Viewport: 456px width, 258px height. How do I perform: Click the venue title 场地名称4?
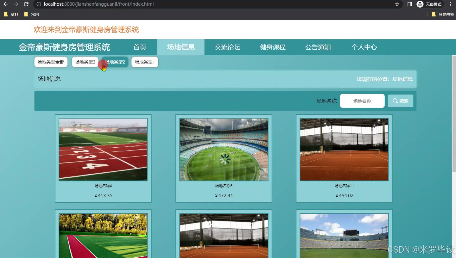(x=103, y=186)
